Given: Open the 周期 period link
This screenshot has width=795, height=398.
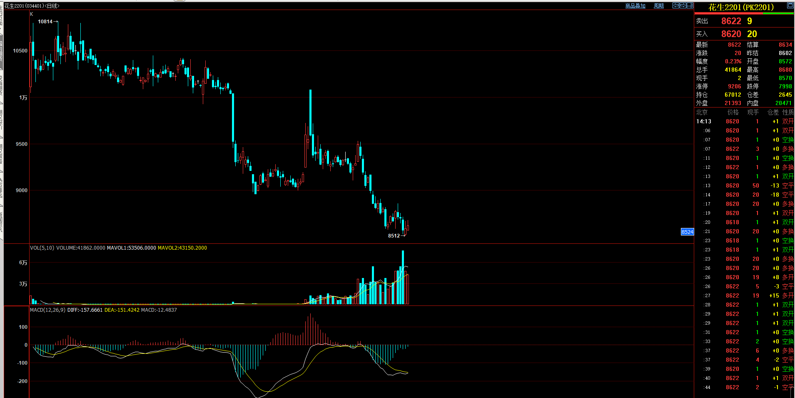Looking at the screenshot, I should coord(659,6).
